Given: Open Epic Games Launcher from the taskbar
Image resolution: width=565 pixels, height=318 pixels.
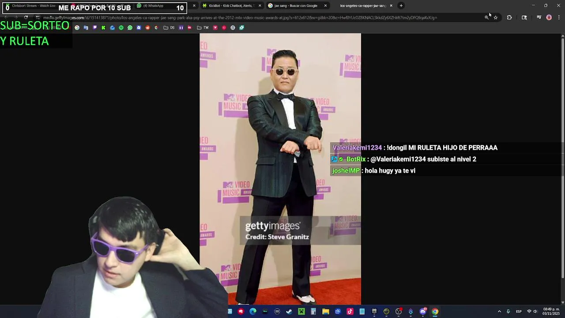Looking at the screenshot, I should point(374,311).
